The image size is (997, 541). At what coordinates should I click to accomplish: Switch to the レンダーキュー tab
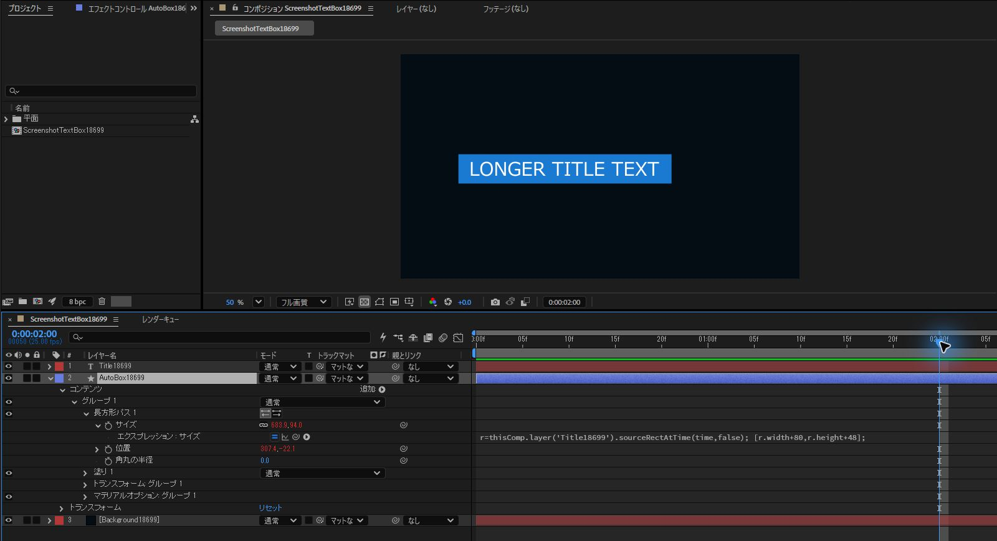[x=160, y=319]
